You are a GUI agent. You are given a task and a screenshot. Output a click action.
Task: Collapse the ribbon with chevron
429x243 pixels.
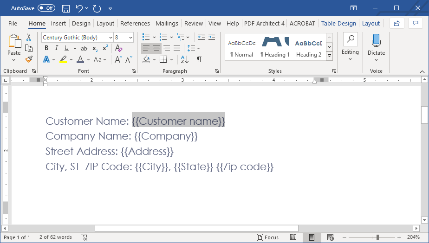tap(422, 71)
